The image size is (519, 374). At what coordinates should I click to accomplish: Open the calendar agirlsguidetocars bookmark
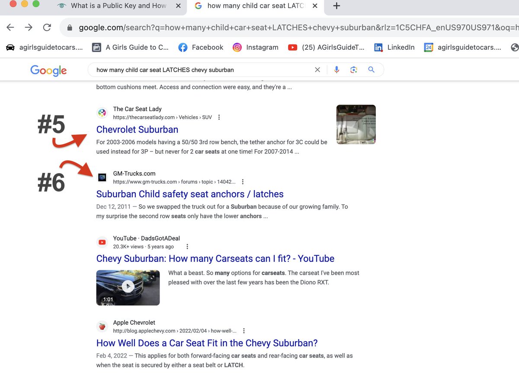coord(462,48)
